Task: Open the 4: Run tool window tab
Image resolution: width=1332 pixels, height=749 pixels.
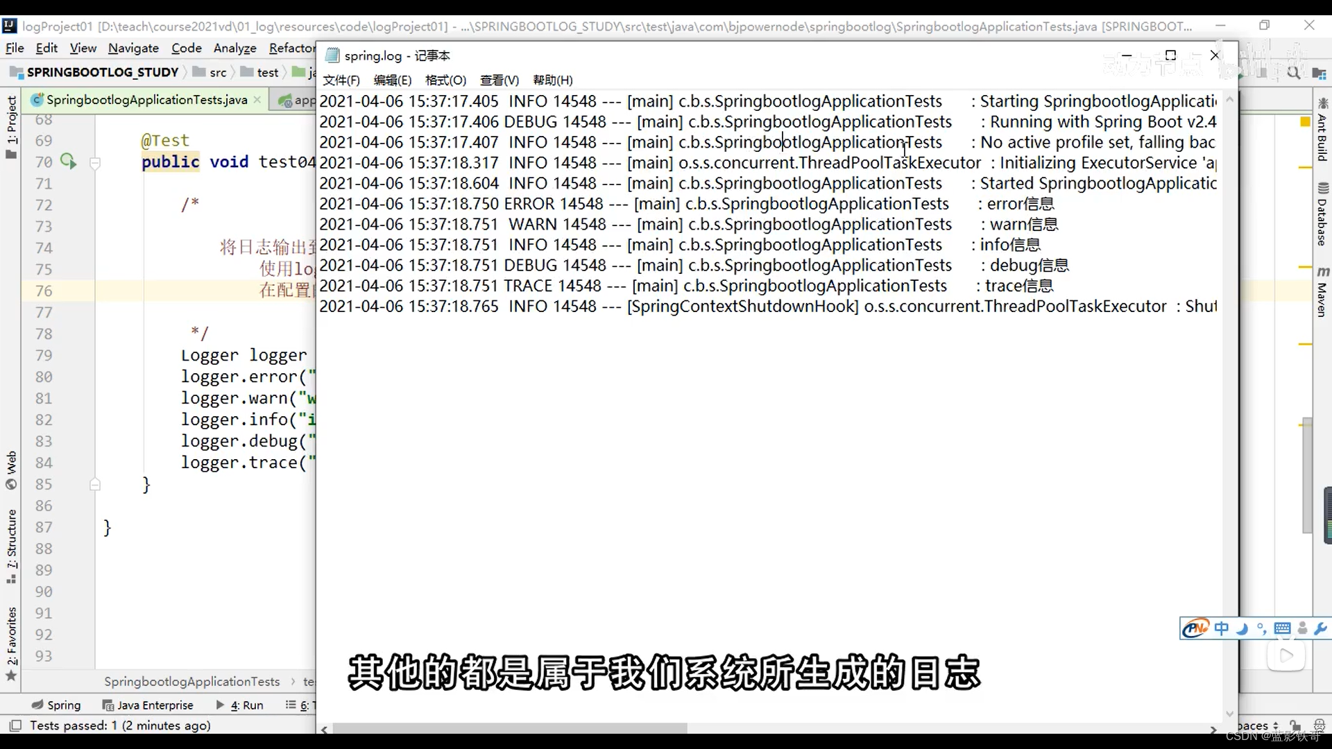Action: [239, 705]
